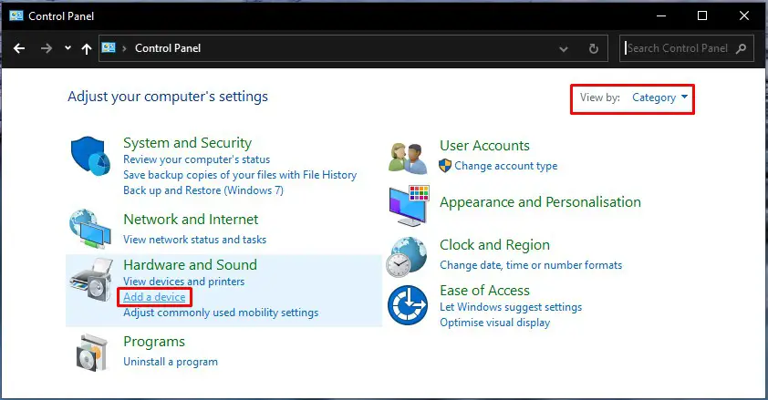Select View network status and tasks

click(x=195, y=240)
